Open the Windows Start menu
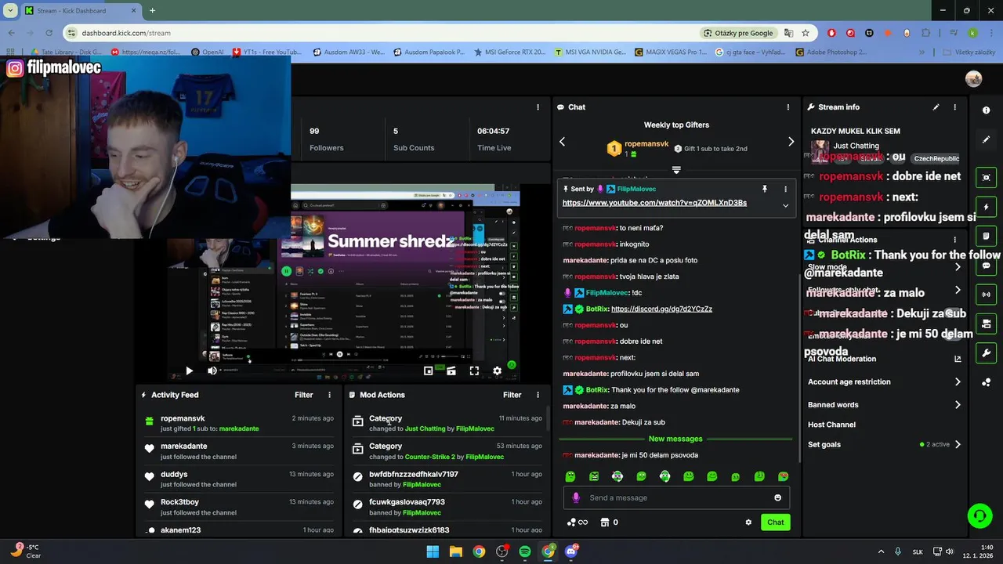1003x564 pixels. 433,551
